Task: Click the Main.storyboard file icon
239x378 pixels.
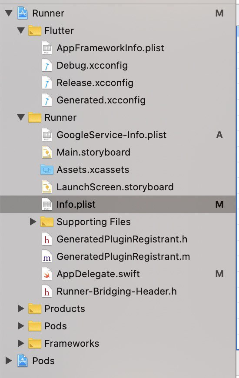Action: click(x=47, y=152)
